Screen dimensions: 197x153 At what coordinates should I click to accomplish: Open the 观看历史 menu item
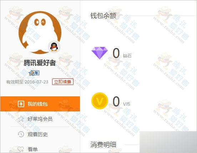[x=40, y=134]
